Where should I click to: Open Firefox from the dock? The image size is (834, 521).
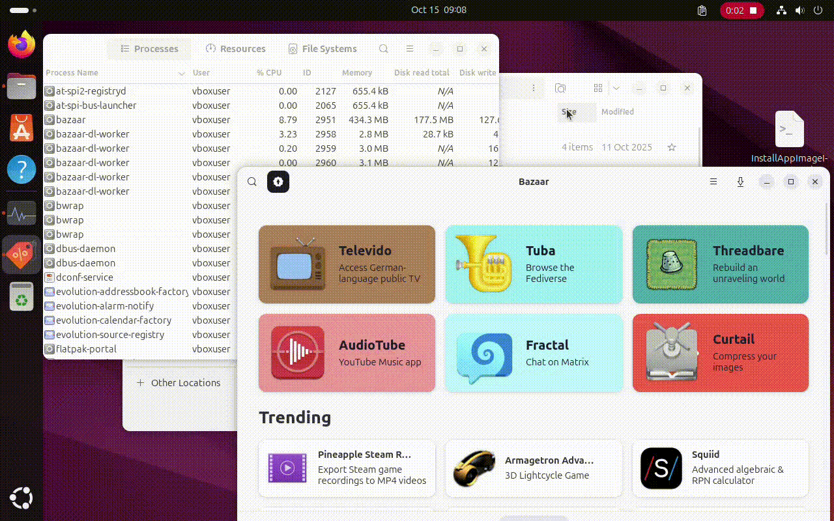(x=22, y=45)
